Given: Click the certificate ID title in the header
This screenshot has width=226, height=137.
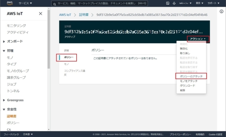Looking at the screenshot, I should pos(133,32).
